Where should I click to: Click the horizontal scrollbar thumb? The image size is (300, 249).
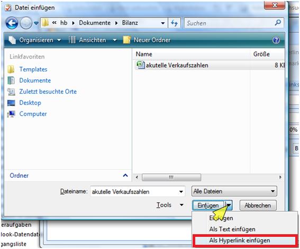pyautogui.click(x=171, y=177)
